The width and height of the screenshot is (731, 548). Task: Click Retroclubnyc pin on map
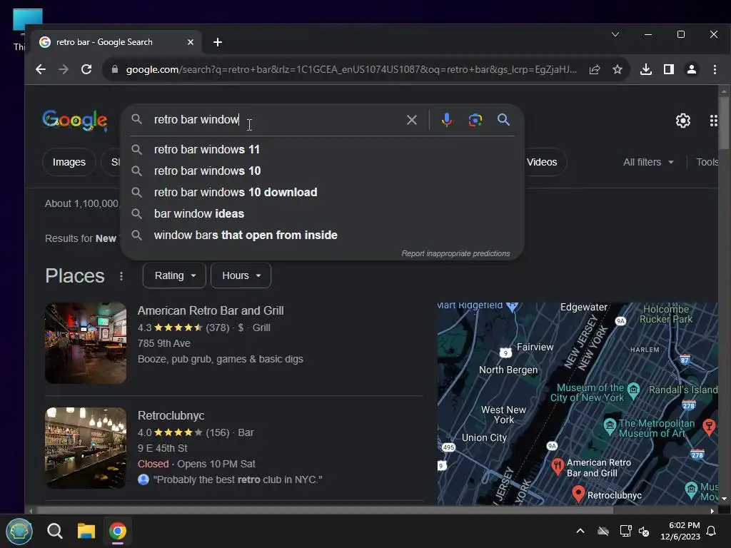[578, 494]
